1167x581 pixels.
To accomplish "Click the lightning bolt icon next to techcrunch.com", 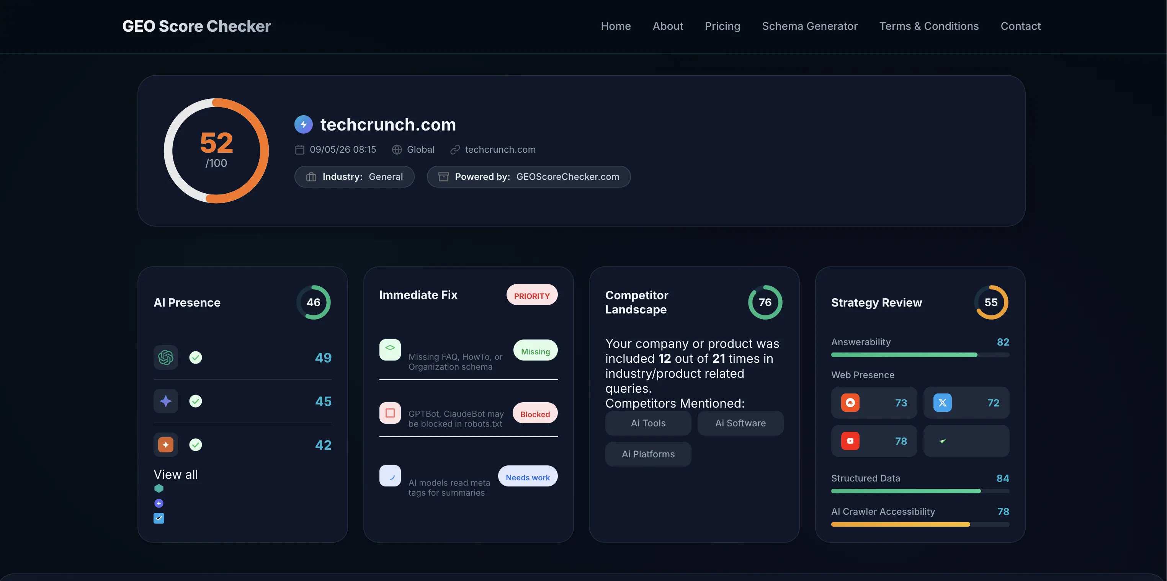I will (x=304, y=124).
